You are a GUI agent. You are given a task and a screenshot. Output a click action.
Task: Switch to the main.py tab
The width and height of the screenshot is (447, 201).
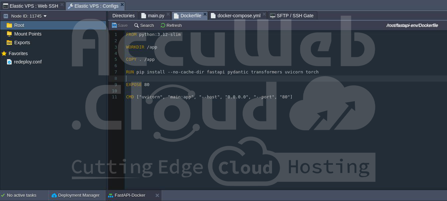point(156,16)
